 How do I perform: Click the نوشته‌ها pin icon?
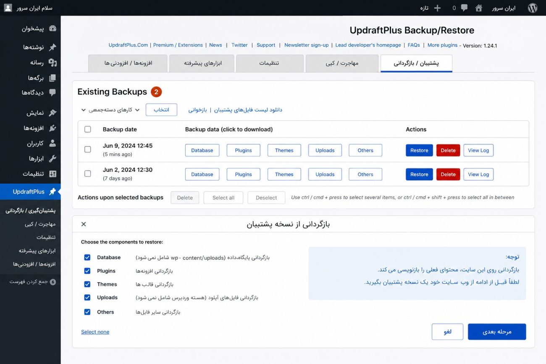[52, 47]
